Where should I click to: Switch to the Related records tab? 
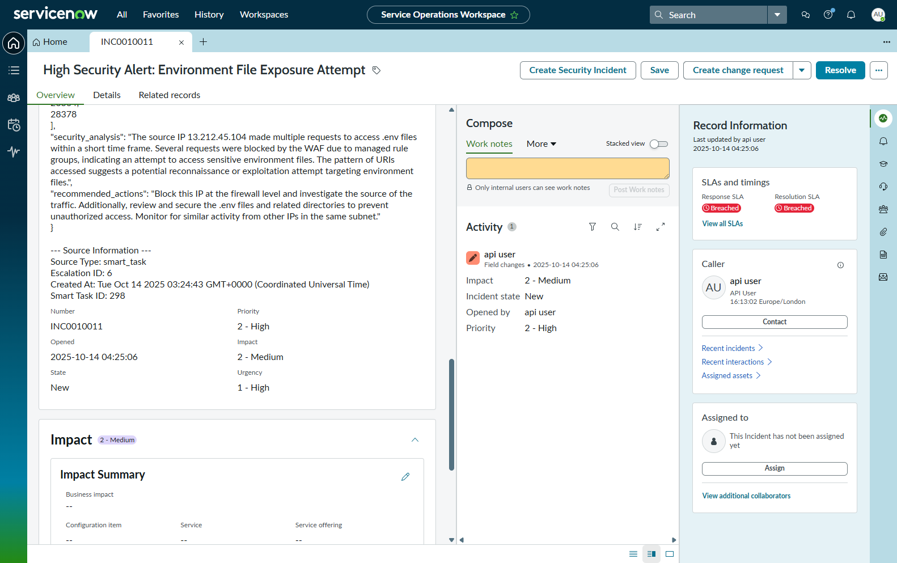point(170,95)
